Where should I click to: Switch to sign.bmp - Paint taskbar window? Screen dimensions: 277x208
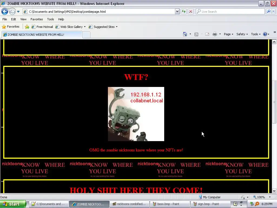pyautogui.click(x=210, y=204)
